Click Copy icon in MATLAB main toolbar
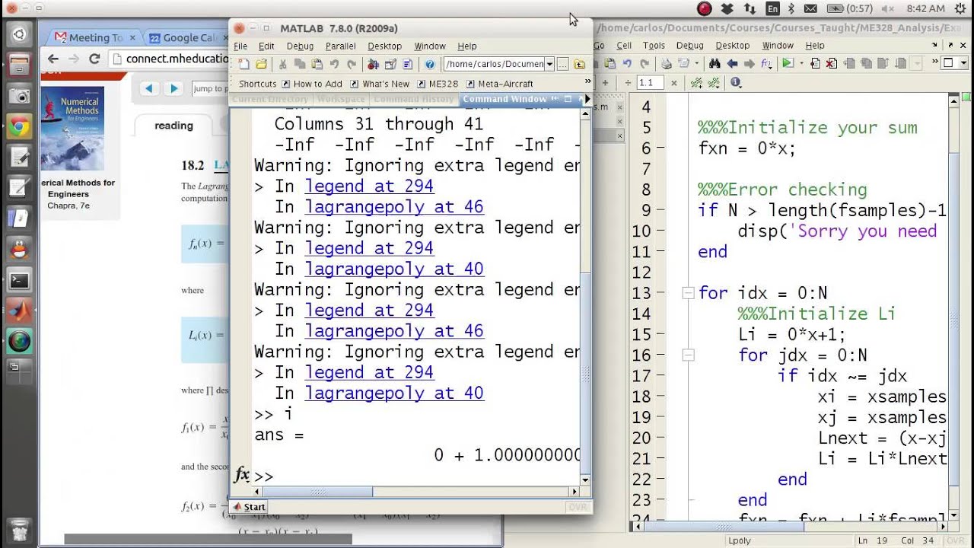This screenshot has width=974, height=548. click(300, 65)
